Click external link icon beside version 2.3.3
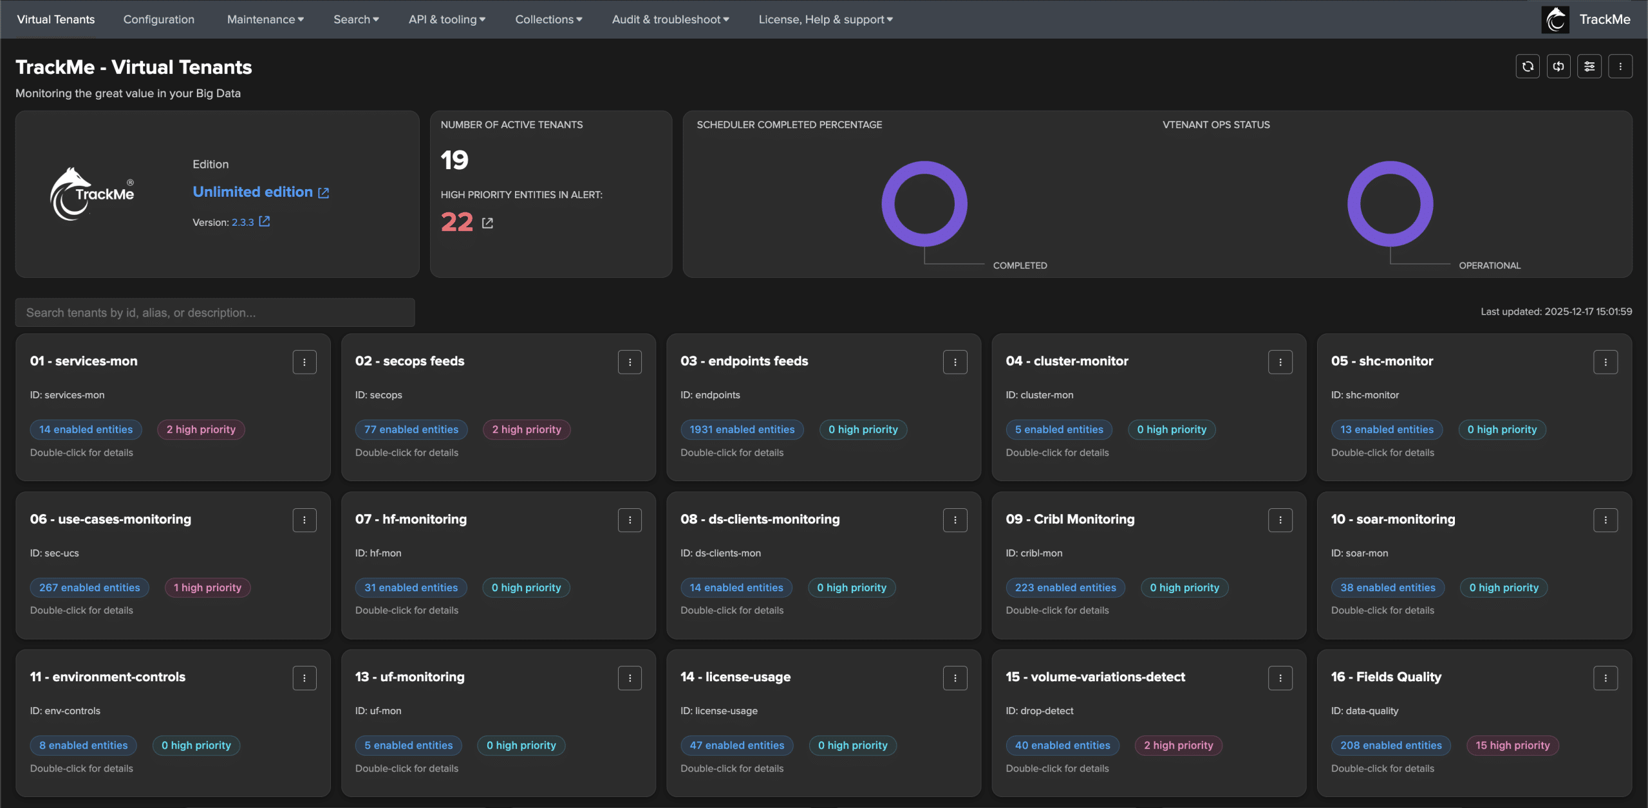Screen dimensions: 1648x808 pos(265,221)
